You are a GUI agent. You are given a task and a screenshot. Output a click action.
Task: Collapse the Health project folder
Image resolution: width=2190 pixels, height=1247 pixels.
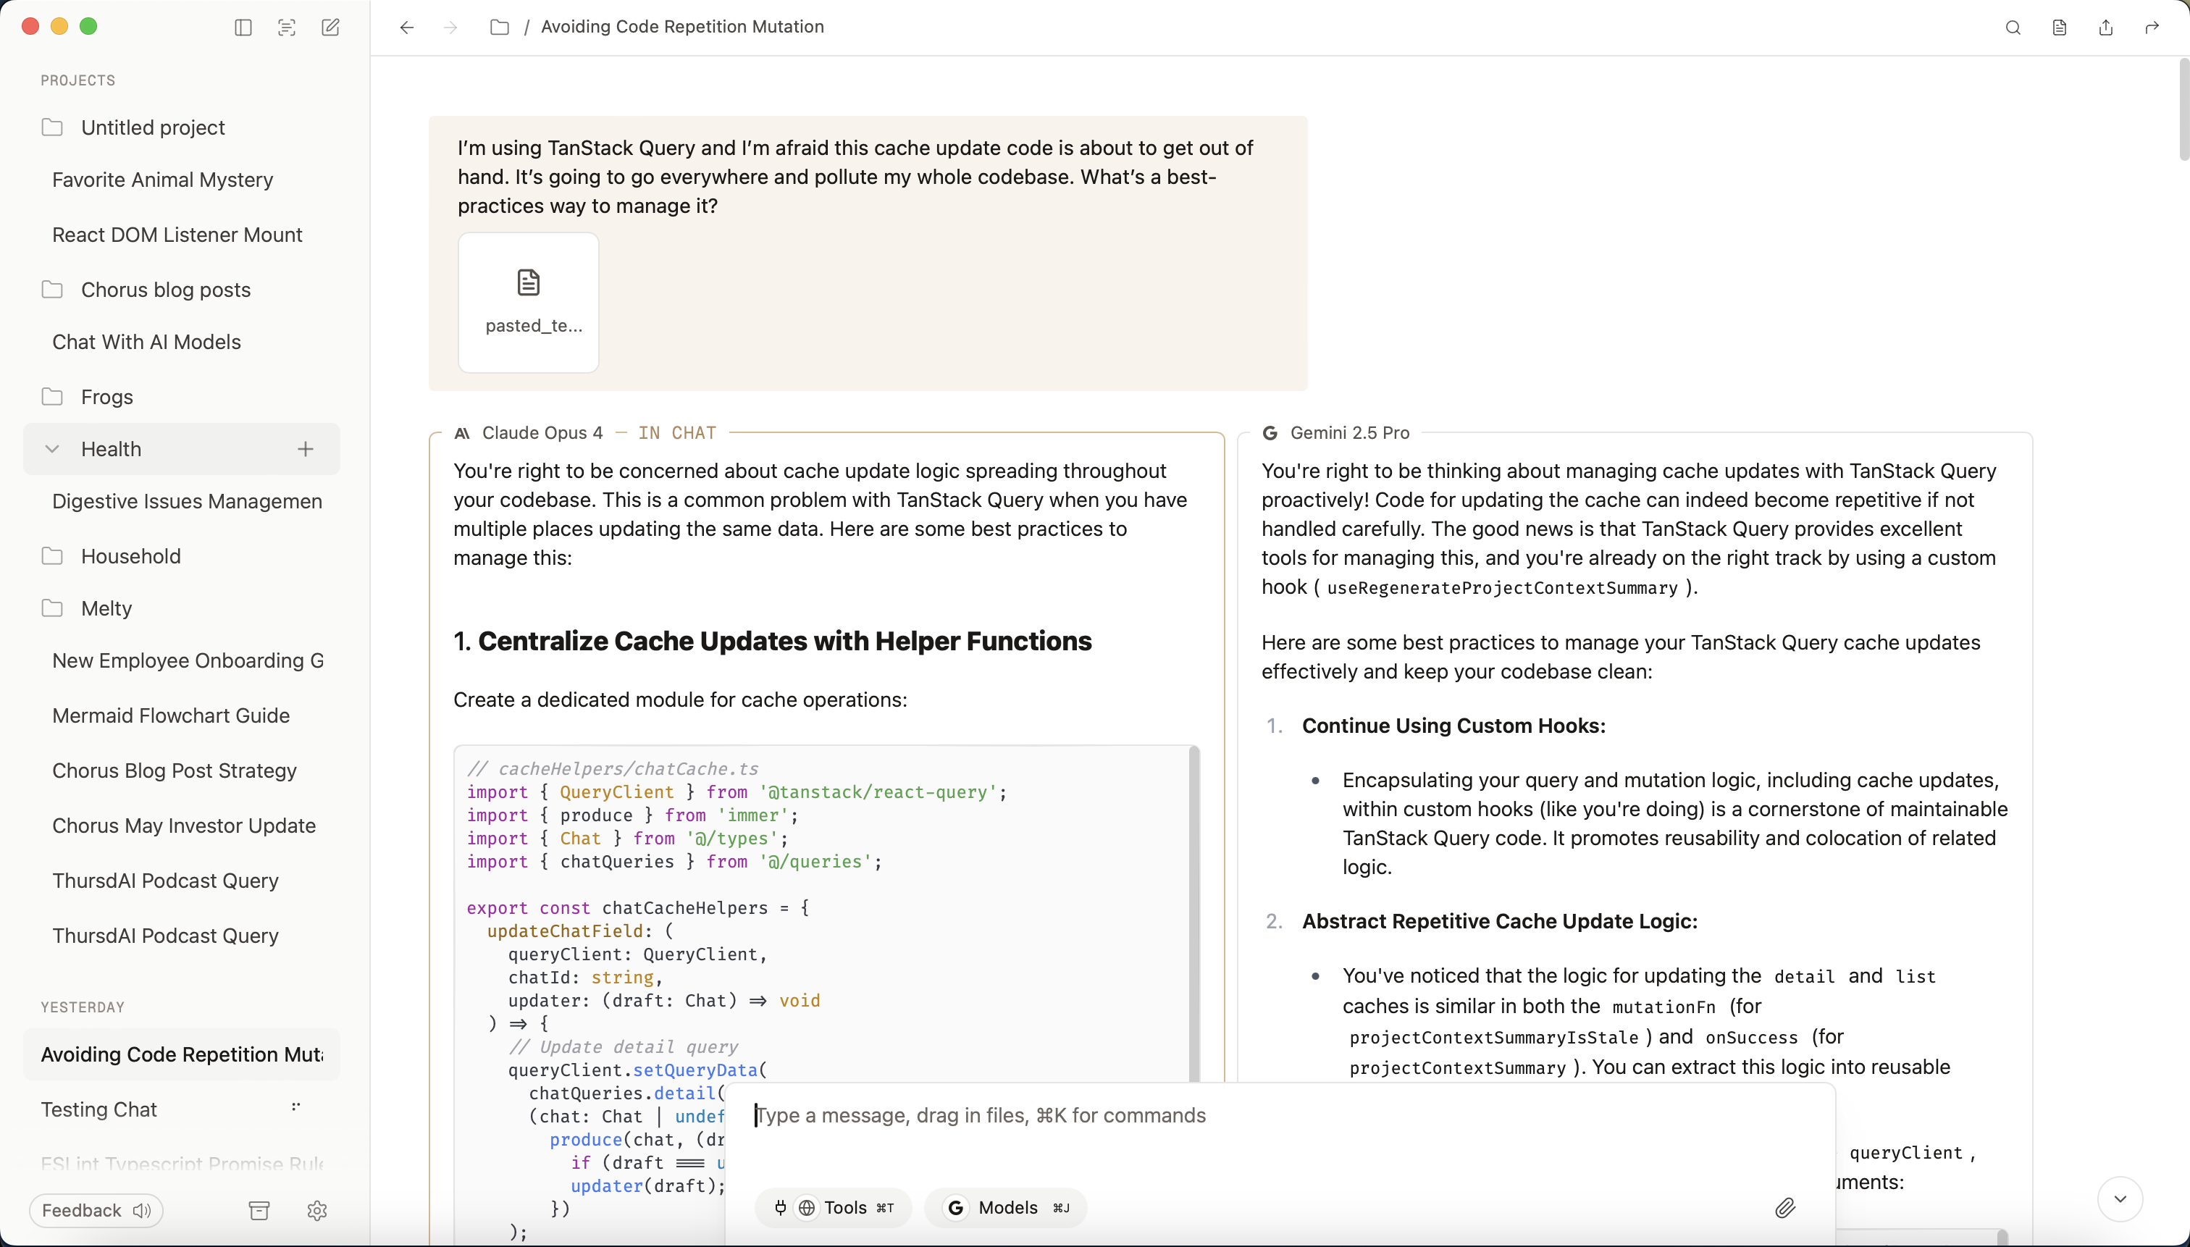52,449
